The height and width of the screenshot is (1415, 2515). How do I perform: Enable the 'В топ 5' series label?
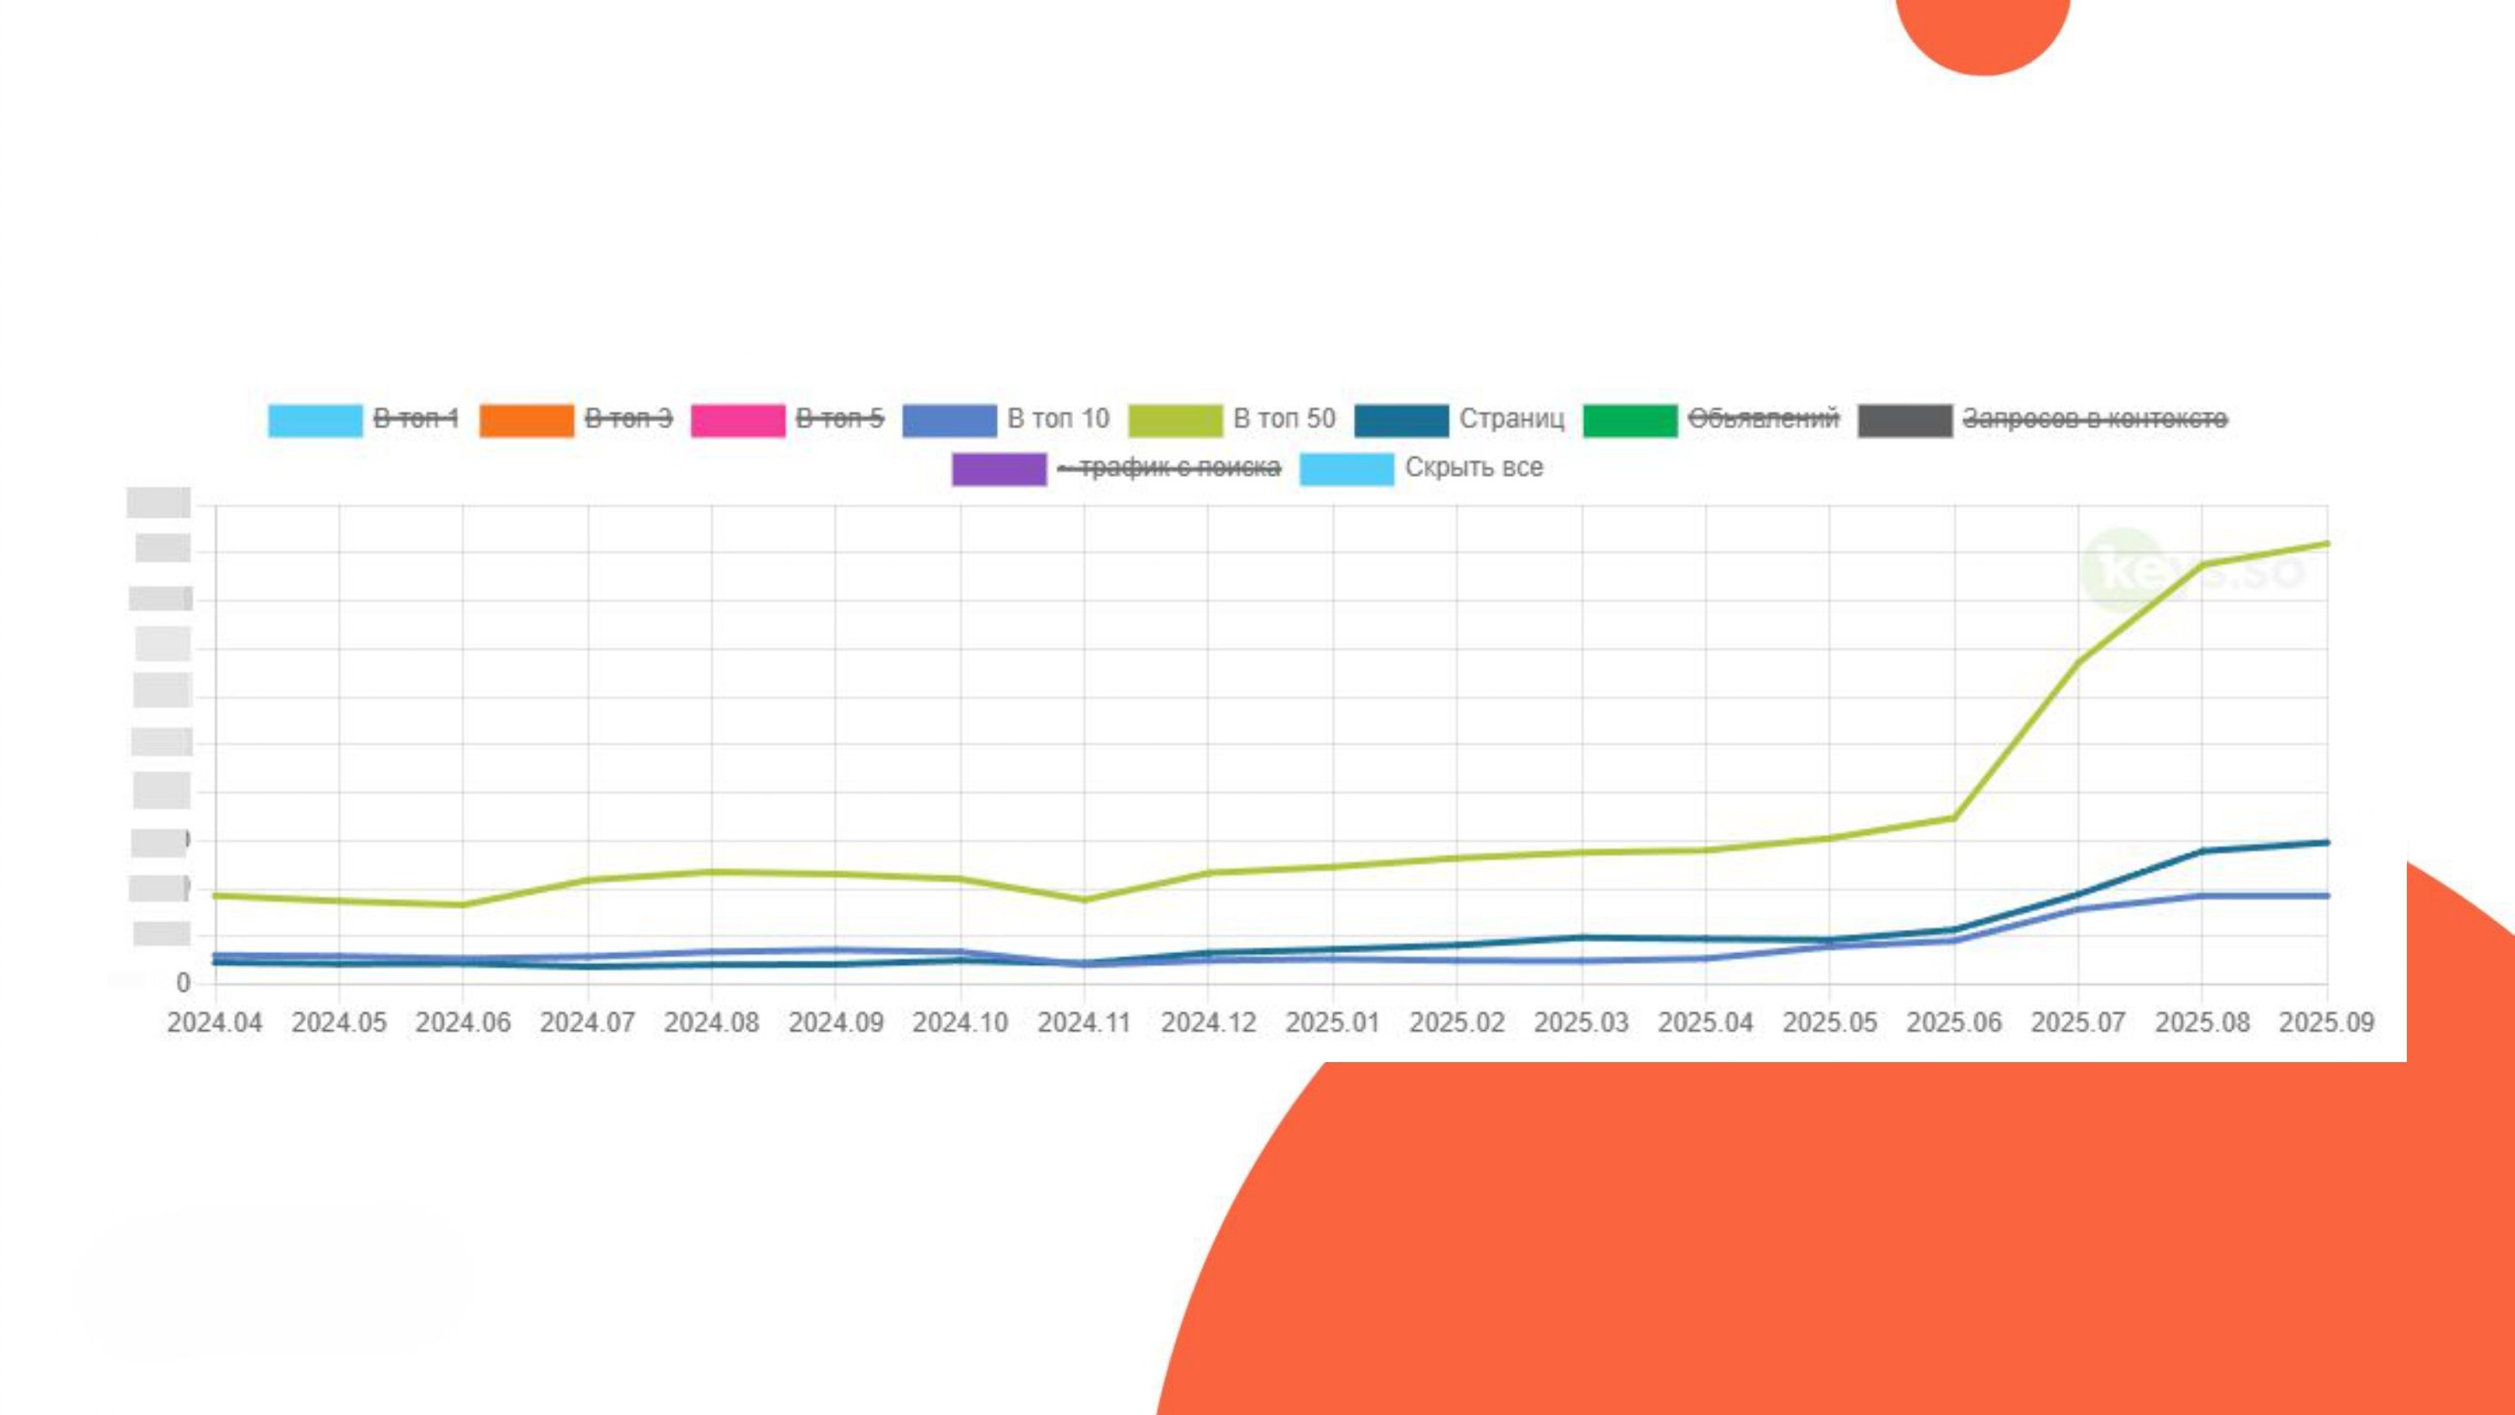840,419
